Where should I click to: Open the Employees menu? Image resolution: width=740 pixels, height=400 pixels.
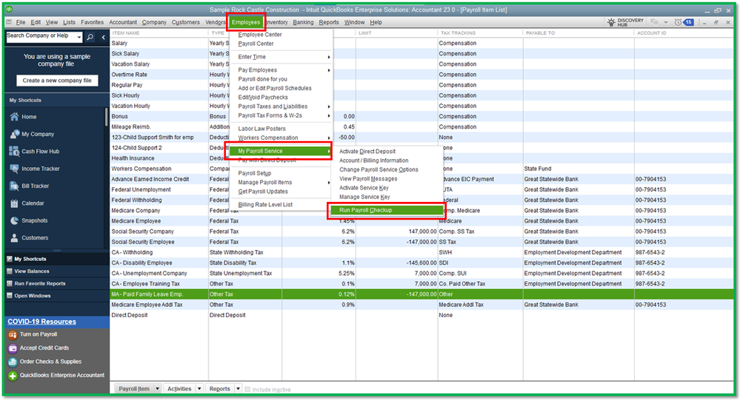[245, 22]
